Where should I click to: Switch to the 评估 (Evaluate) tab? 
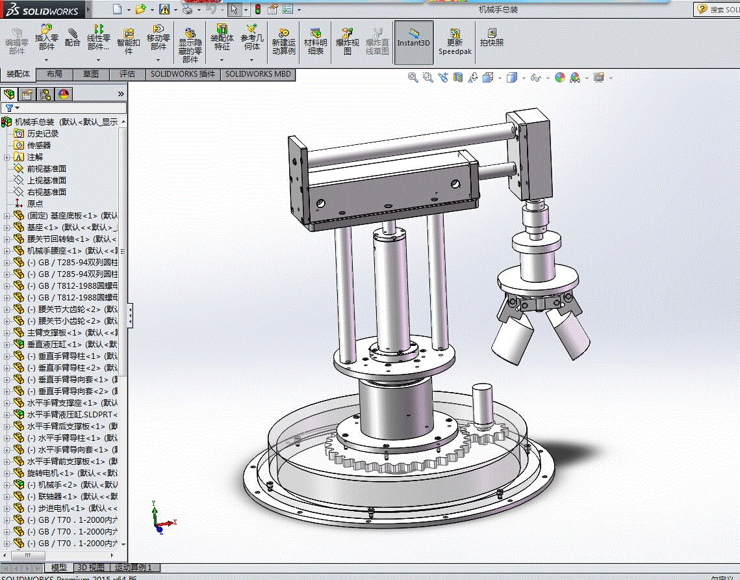tap(127, 74)
